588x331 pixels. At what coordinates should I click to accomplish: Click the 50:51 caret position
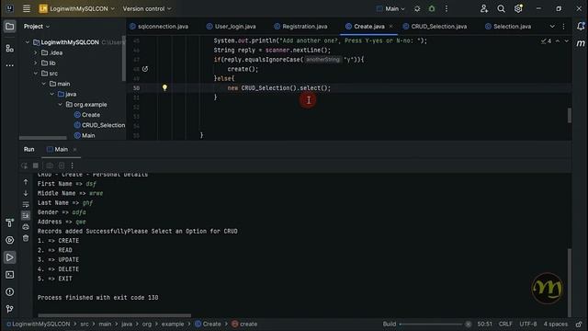[x=484, y=324]
